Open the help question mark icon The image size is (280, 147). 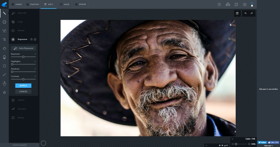(x=219, y=5)
